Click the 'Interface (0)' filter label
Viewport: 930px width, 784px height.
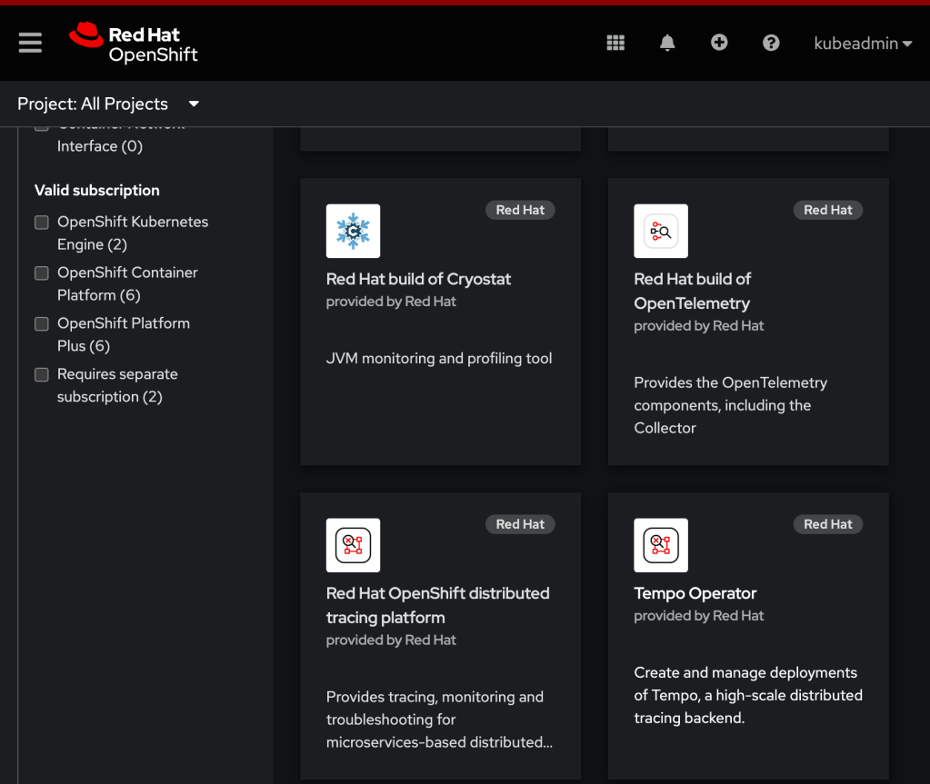coord(100,146)
